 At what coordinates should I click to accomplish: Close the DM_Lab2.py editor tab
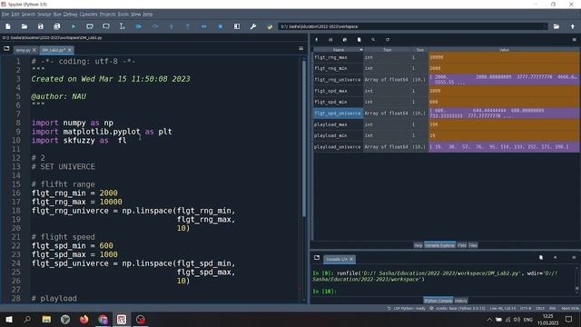(x=70, y=50)
